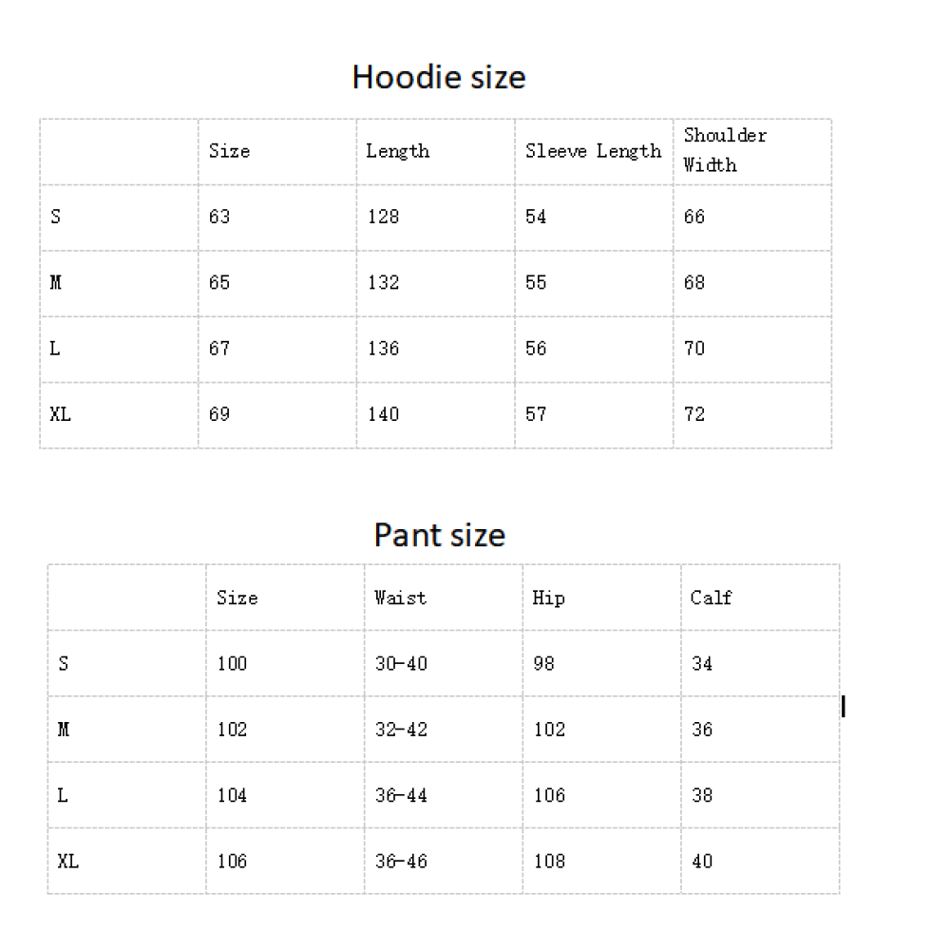The image size is (950, 950).
Task: Click the Waist header cell
Action: [444, 598]
